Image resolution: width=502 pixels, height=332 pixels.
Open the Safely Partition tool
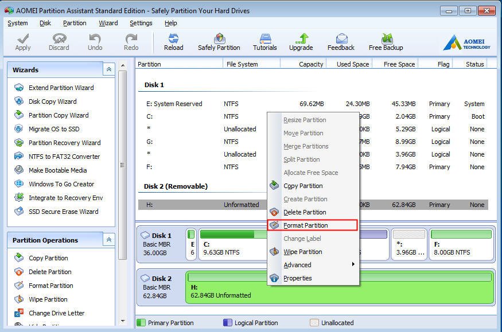click(x=219, y=42)
